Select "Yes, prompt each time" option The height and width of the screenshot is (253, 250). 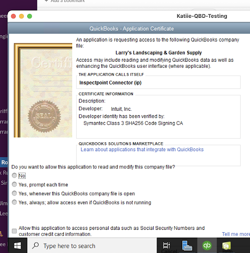point(14,184)
